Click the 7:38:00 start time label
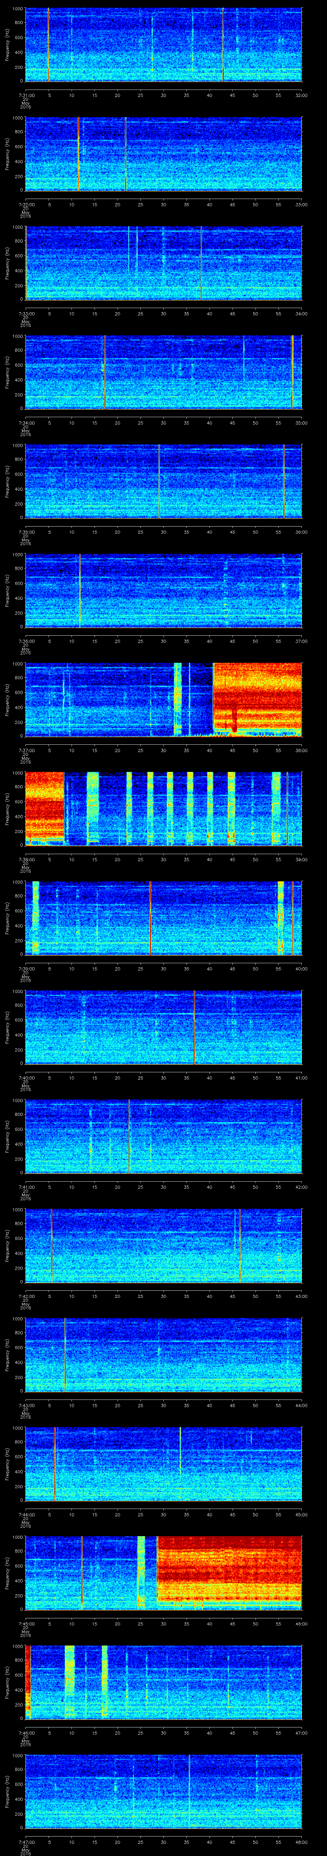 [x=26, y=860]
